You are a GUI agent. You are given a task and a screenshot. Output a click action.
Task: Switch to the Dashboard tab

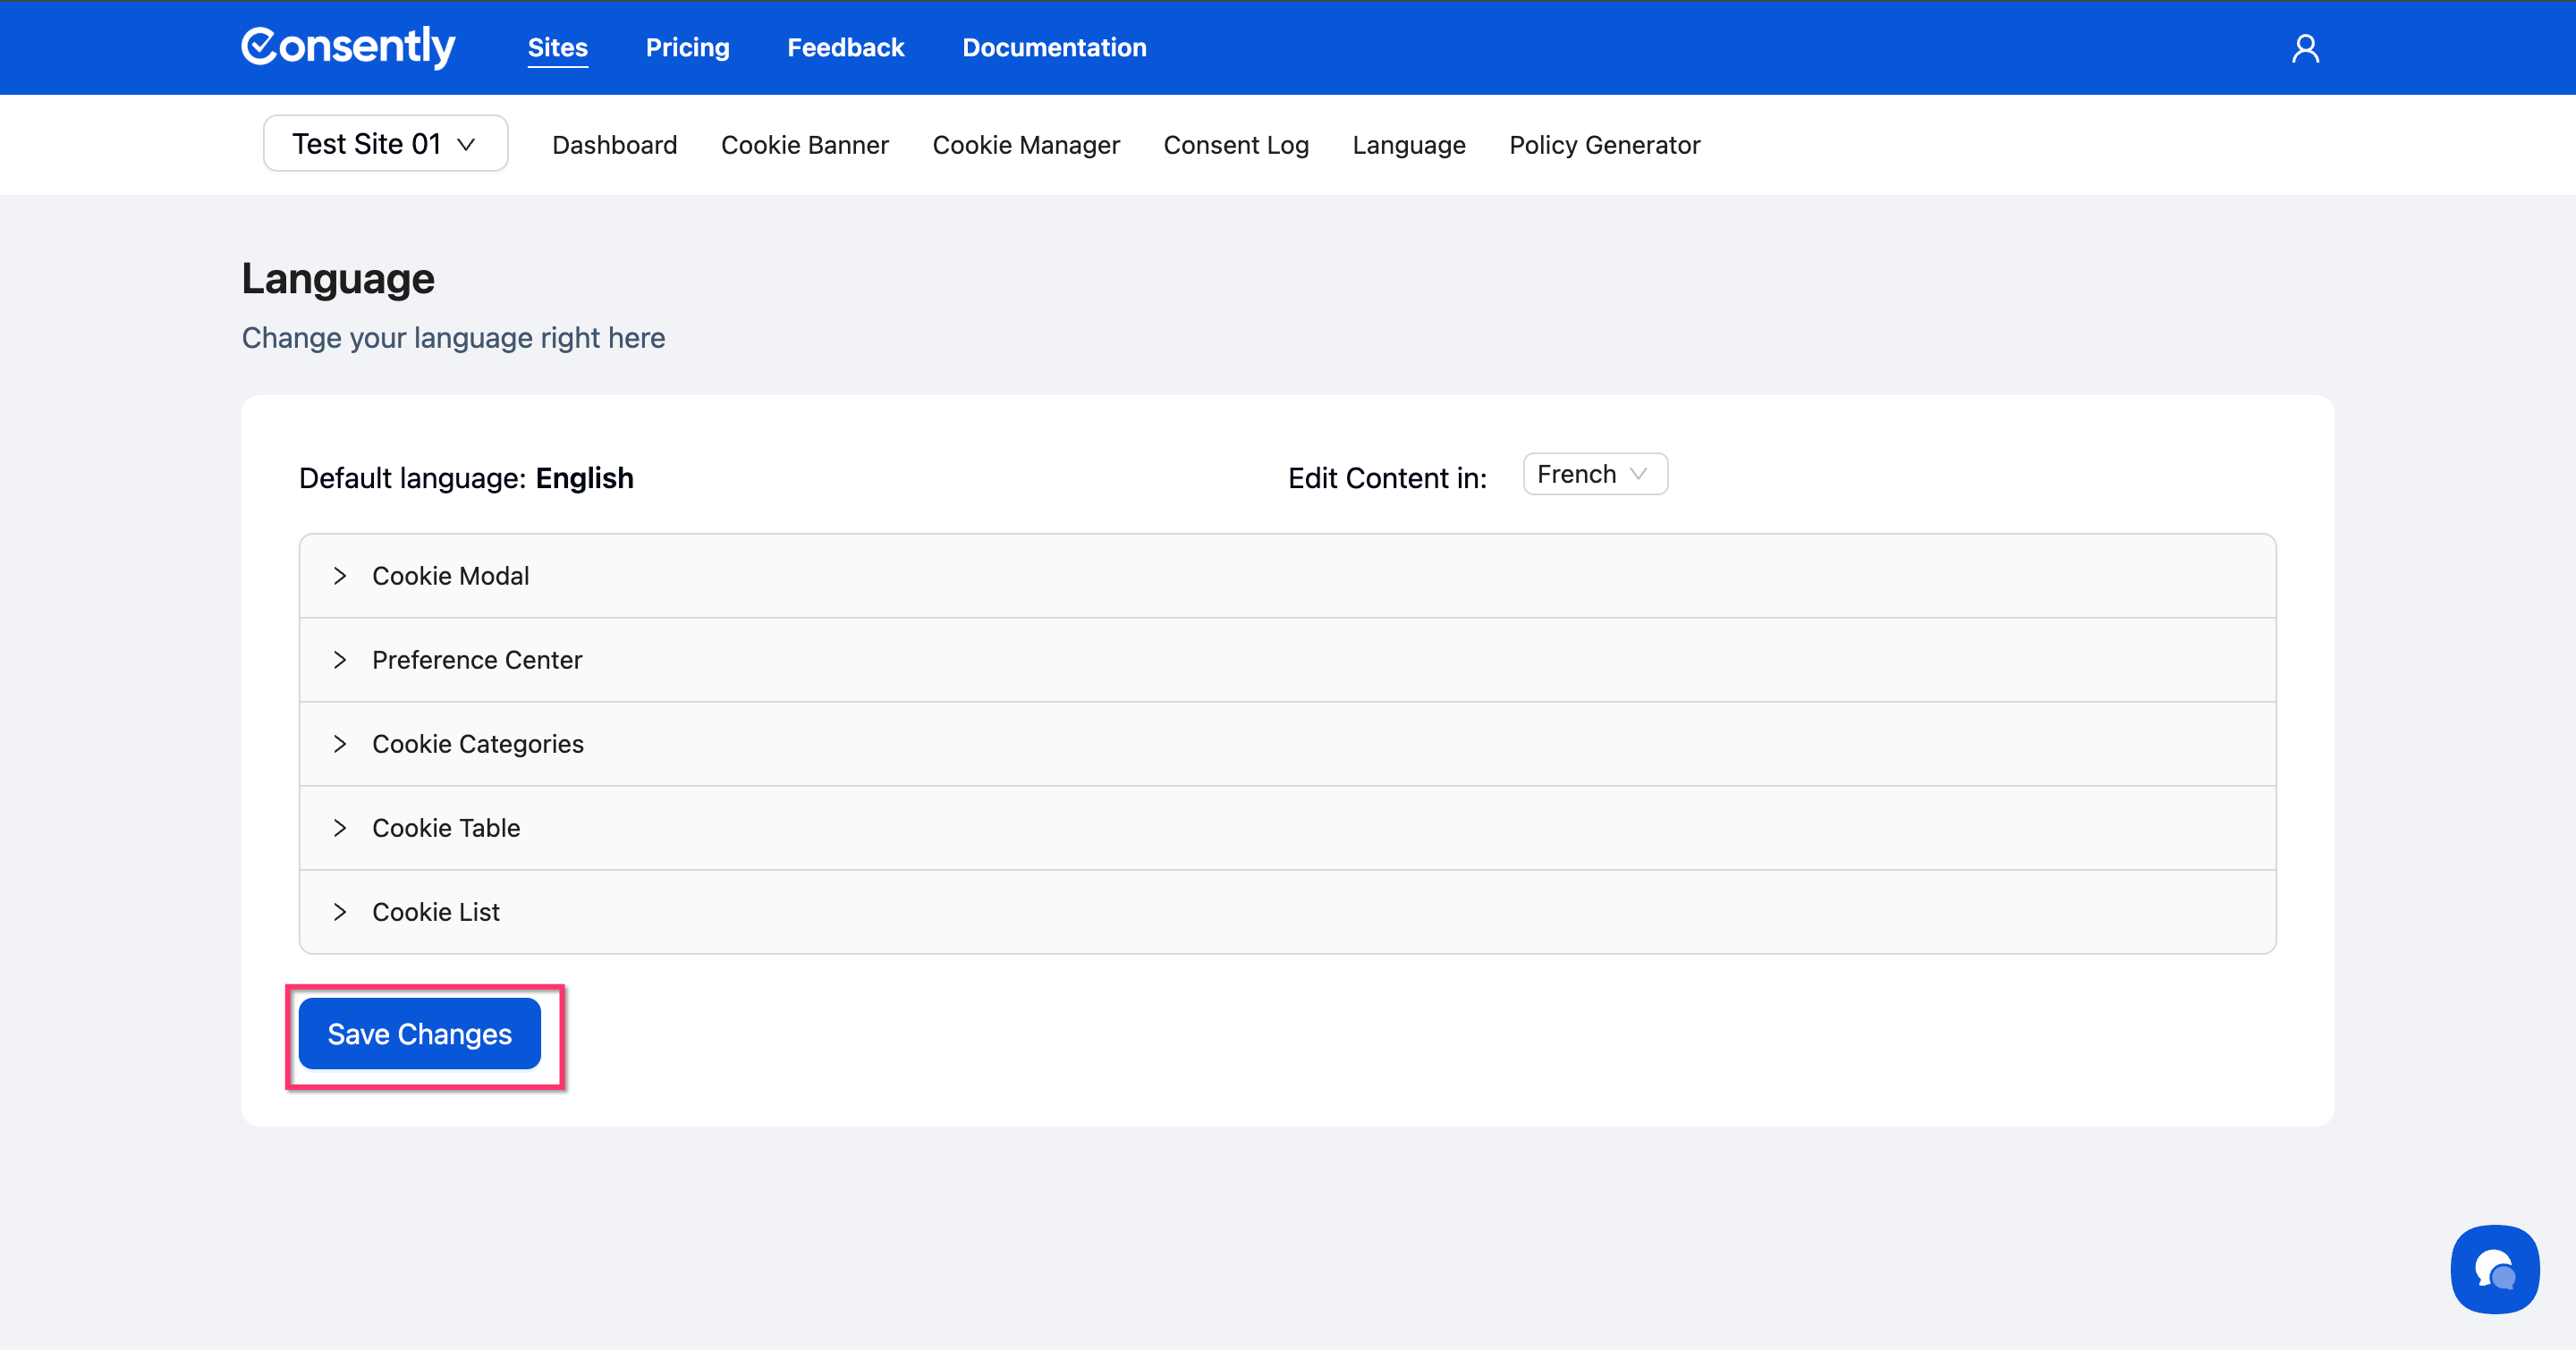pyautogui.click(x=614, y=145)
